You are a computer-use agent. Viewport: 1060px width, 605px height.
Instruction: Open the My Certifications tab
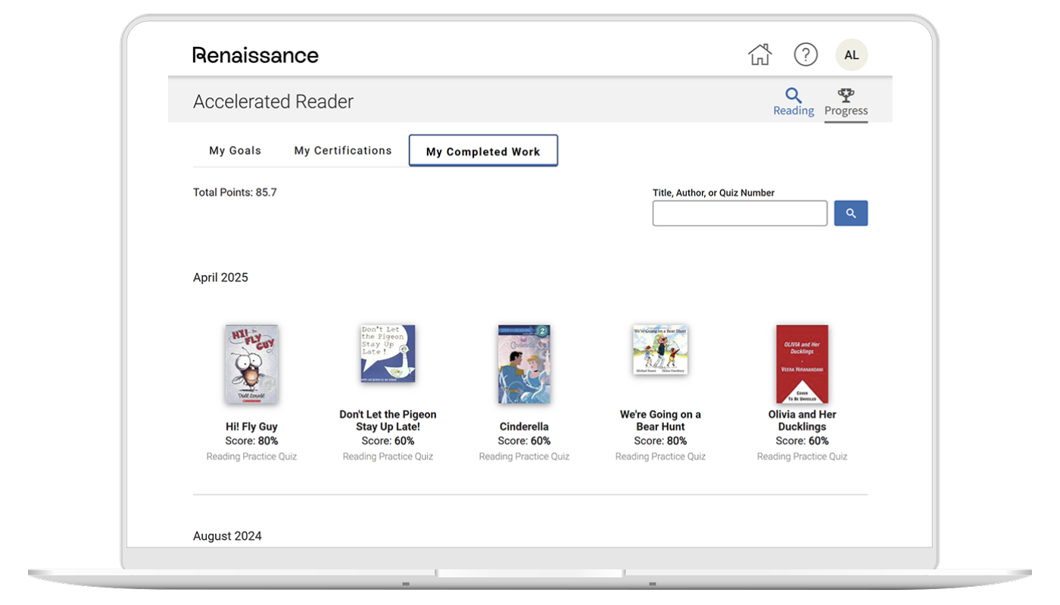pos(343,150)
